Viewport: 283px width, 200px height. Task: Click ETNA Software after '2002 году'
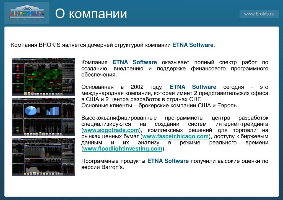pyautogui.click(x=193, y=87)
